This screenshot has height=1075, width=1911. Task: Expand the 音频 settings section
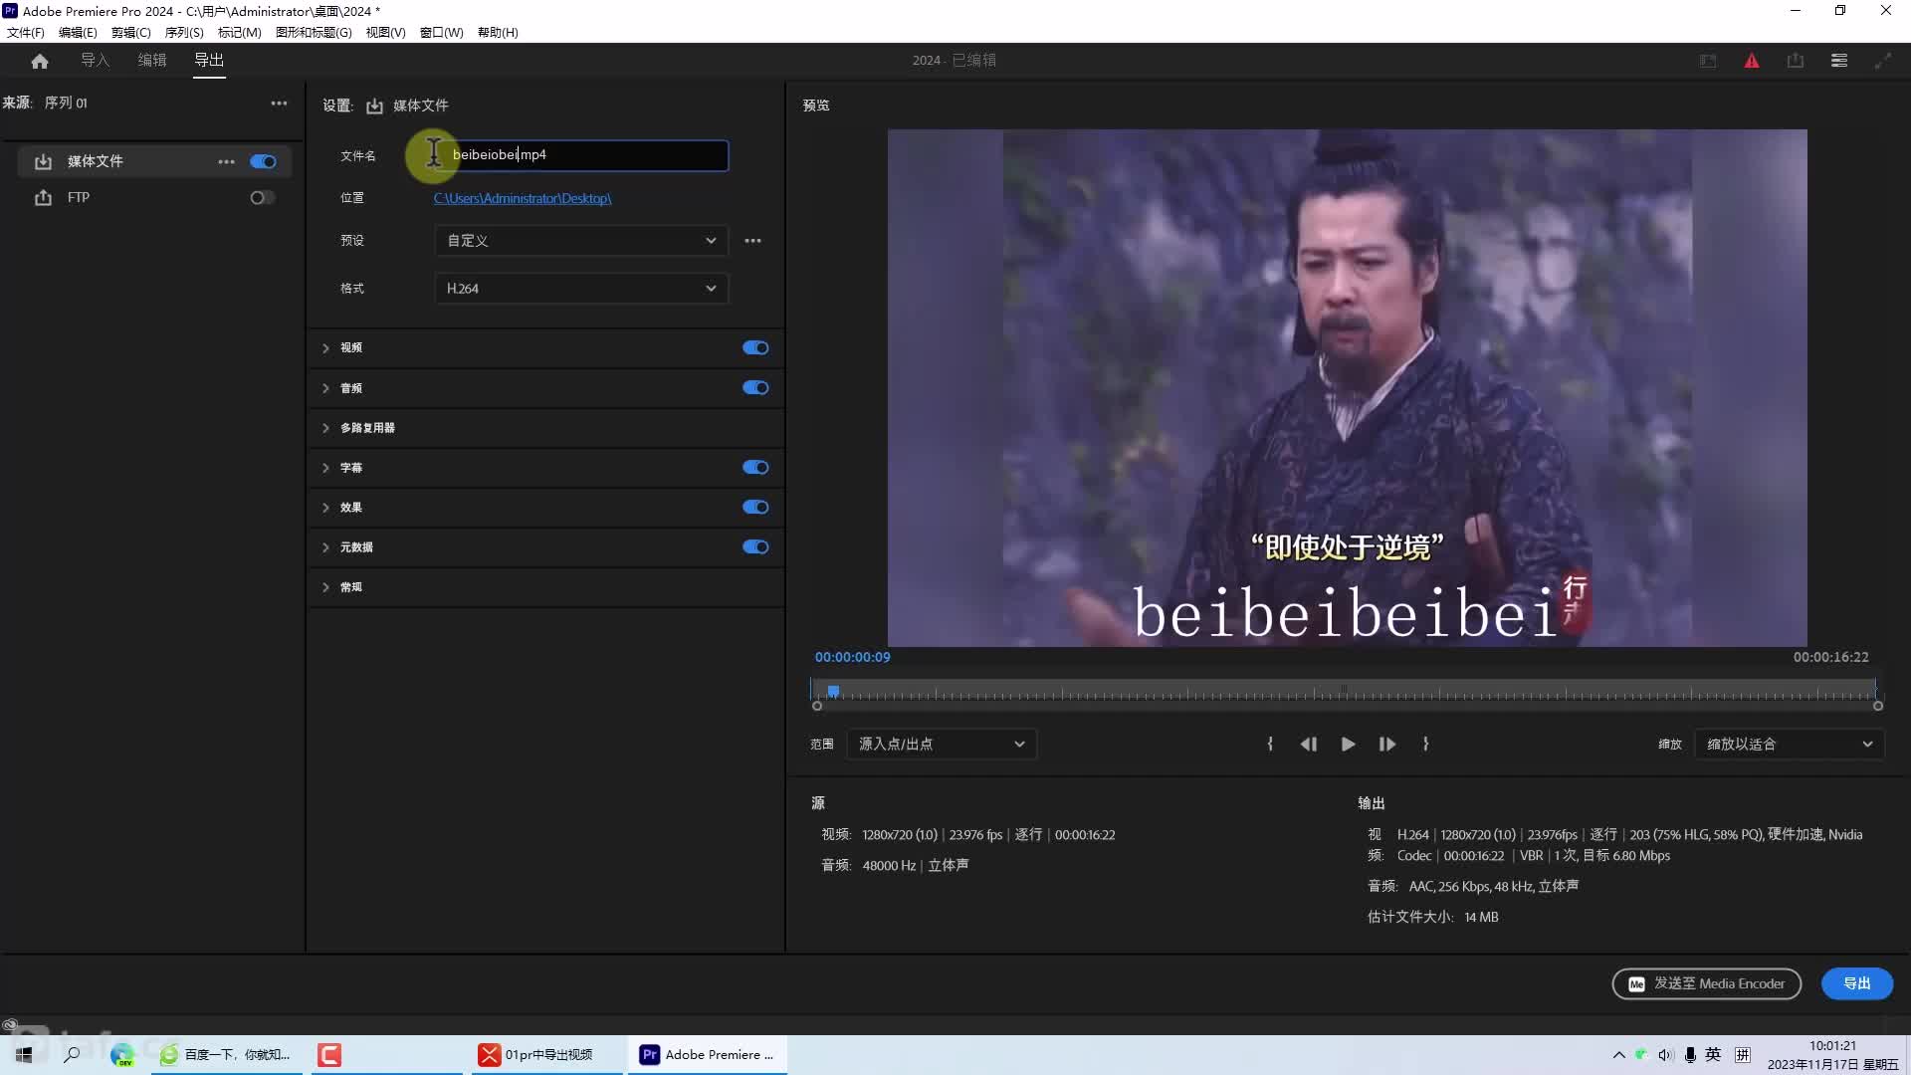pyautogui.click(x=325, y=388)
